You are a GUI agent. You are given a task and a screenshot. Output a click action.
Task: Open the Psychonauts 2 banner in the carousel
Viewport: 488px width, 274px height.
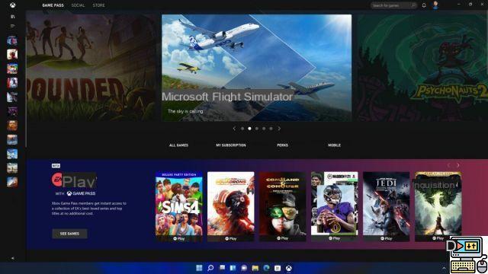pyautogui.click(x=422, y=68)
